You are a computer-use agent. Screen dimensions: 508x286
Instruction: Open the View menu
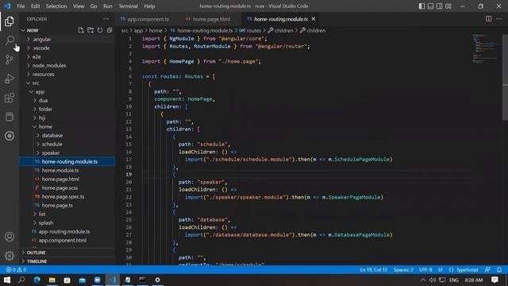[79, 6]
